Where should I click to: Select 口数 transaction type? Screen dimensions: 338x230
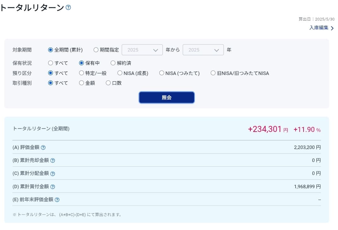point(108,83)
